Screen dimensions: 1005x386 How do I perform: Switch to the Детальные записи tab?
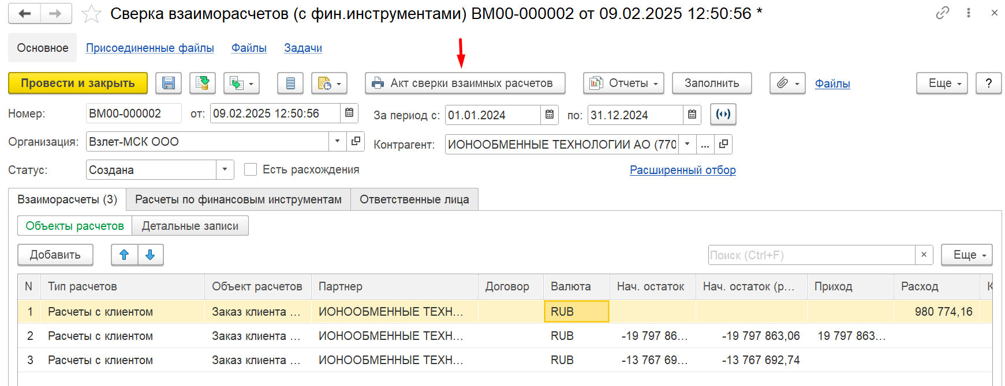pos(190,226)
